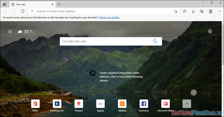Screen dimensions: 224x117
Task: Go forward with the forward arrow
Action: (x=14, y=11)
